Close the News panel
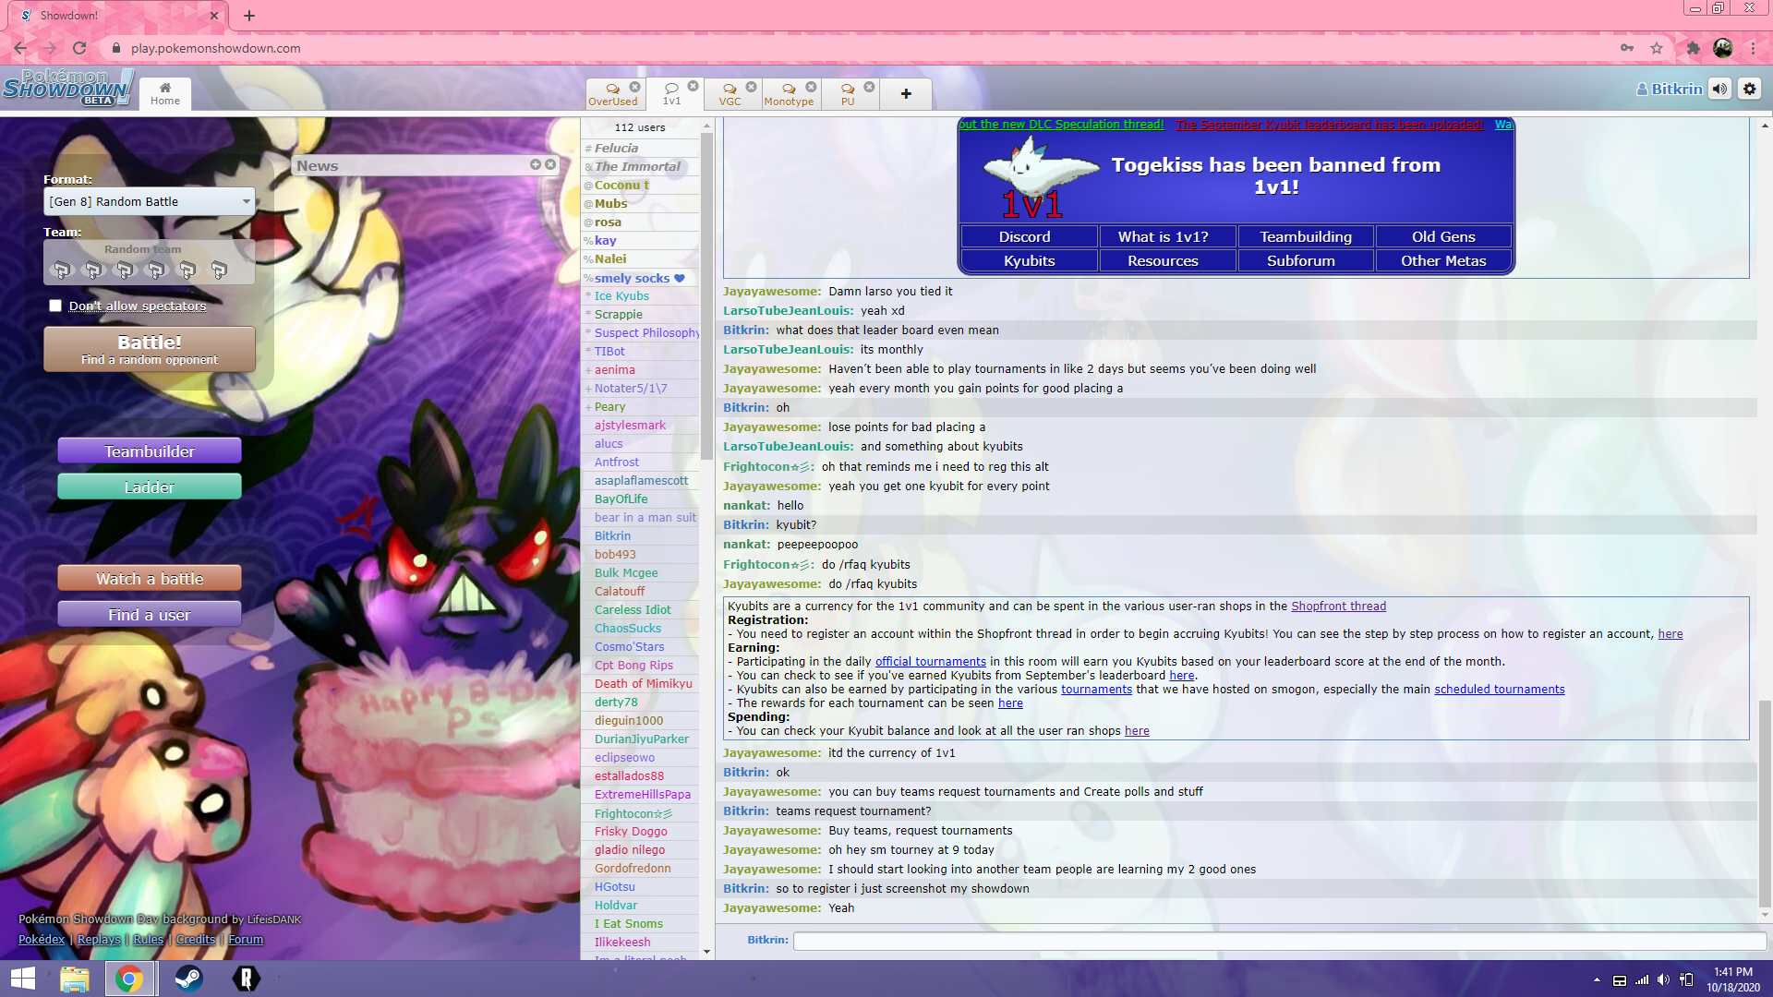Viewport: 1773px width, 997px height. (x=550, y=164)
